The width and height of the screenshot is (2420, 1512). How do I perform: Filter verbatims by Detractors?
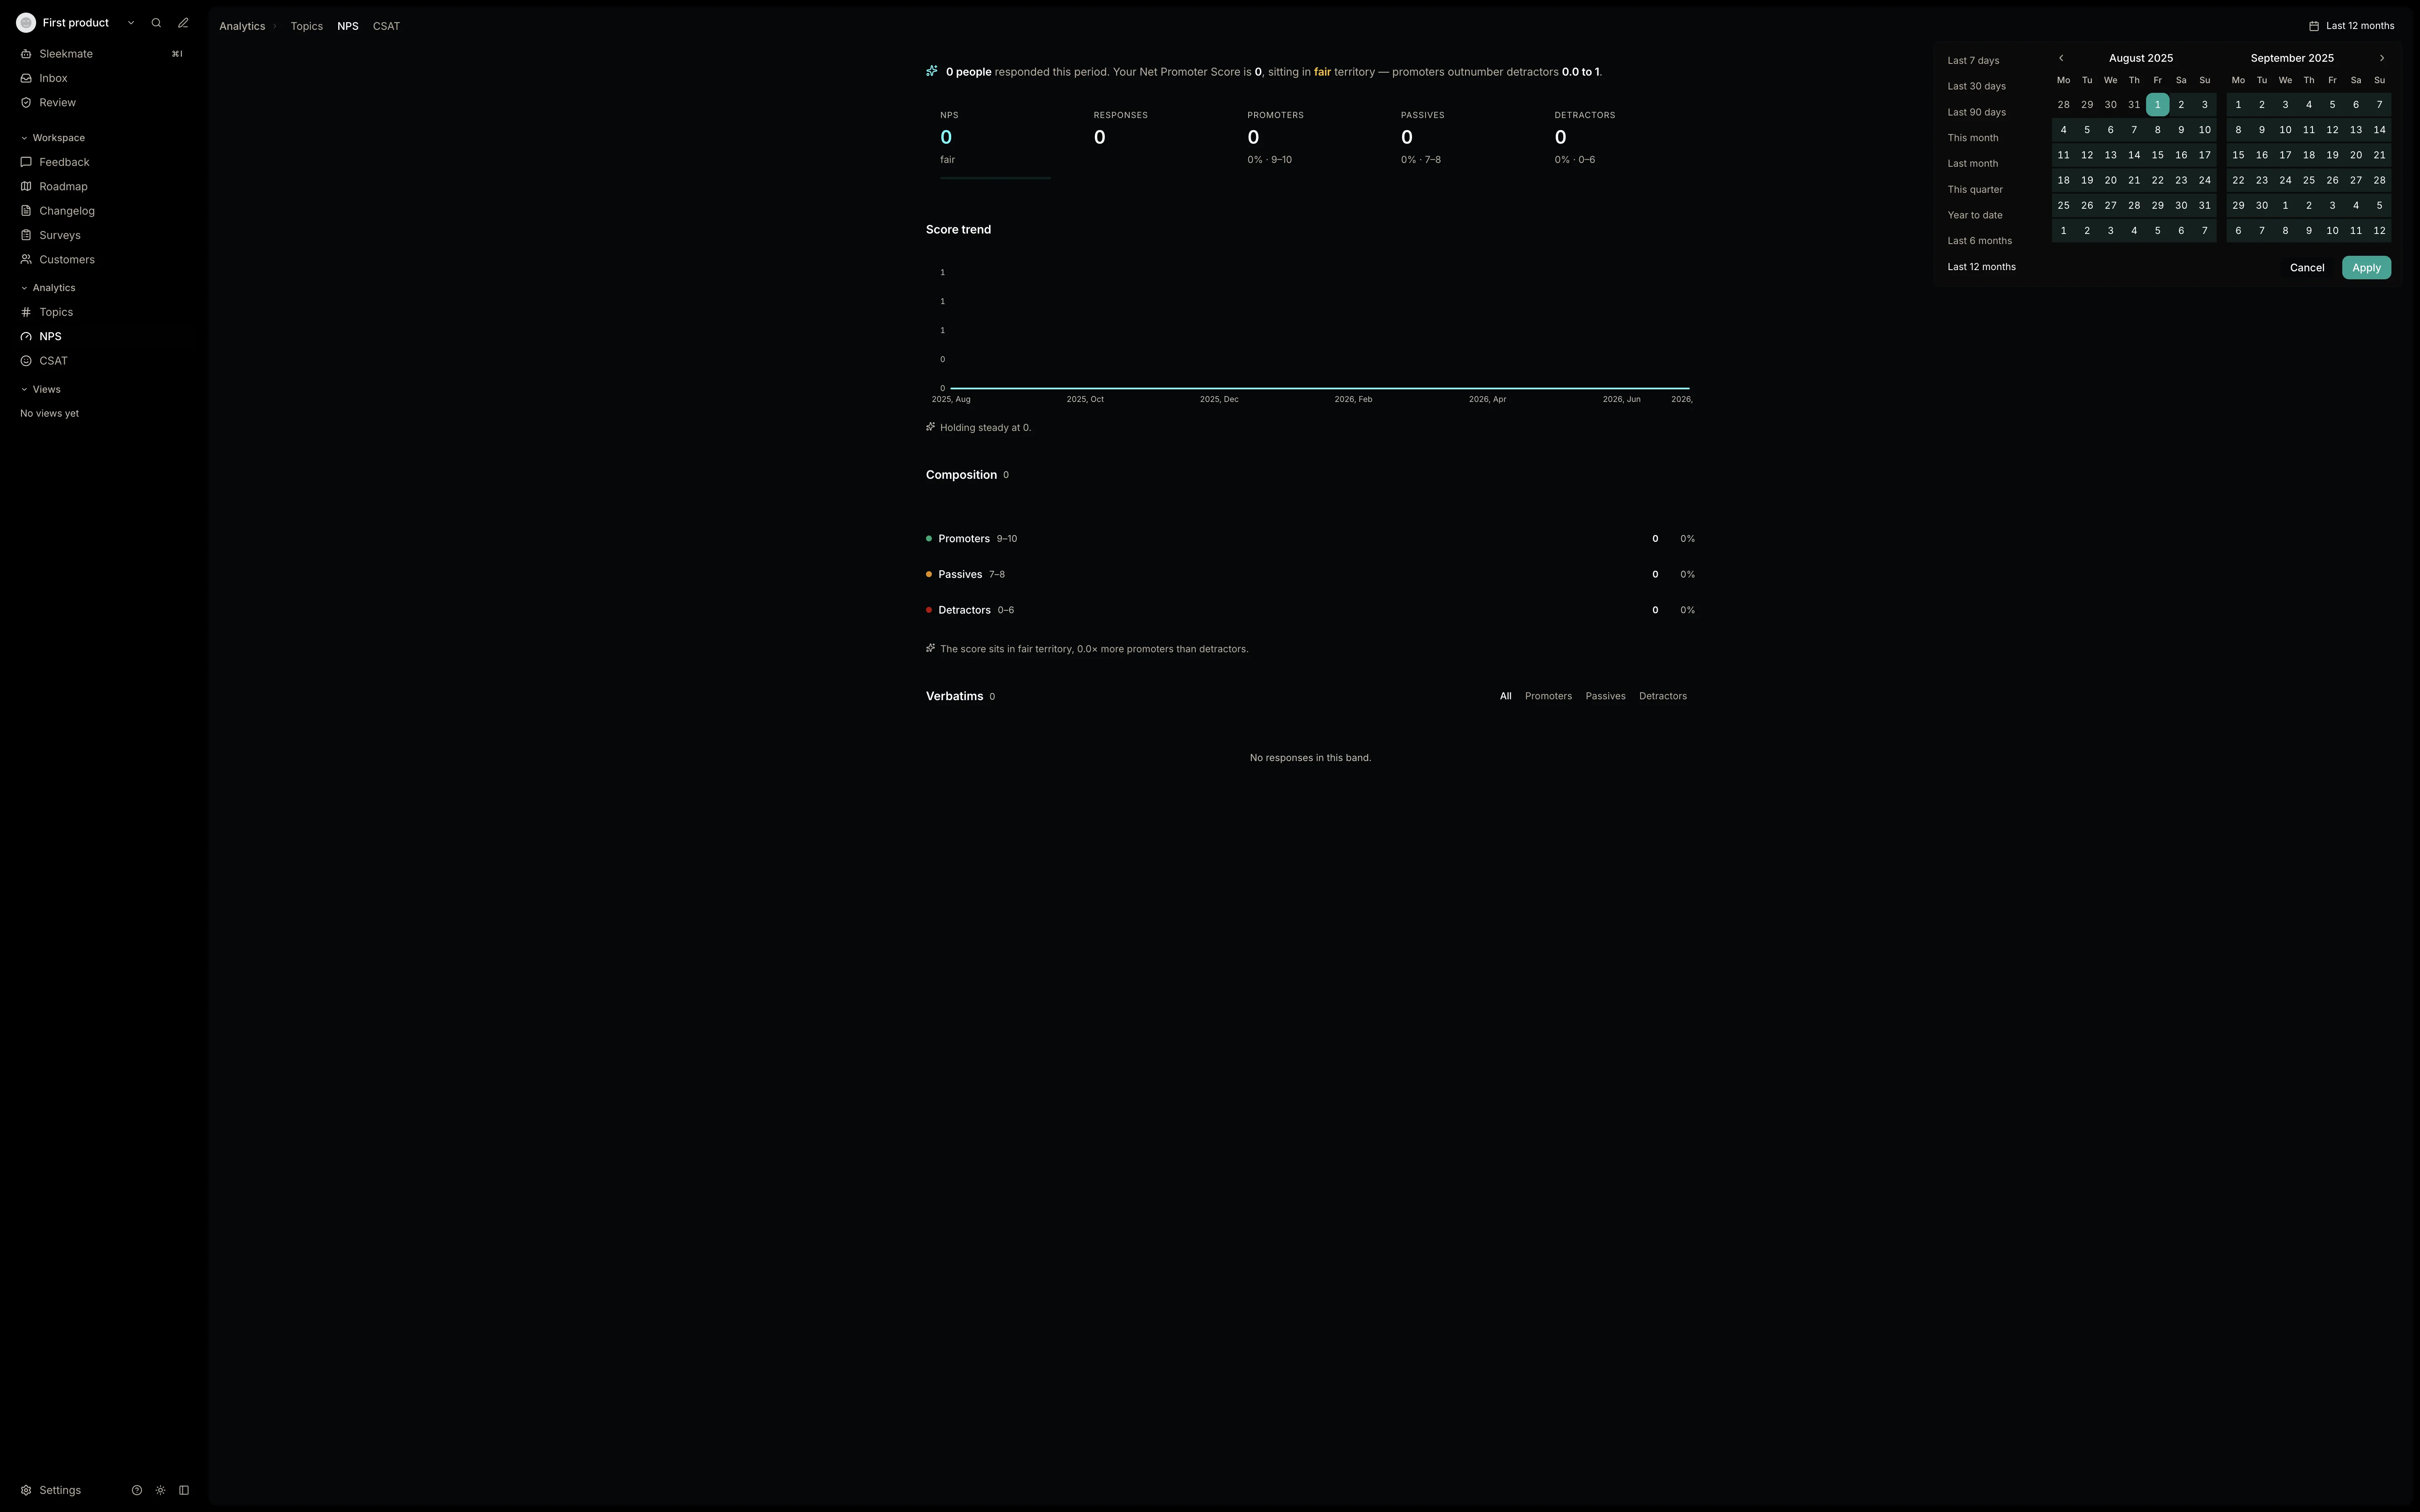pos(1663,696)
